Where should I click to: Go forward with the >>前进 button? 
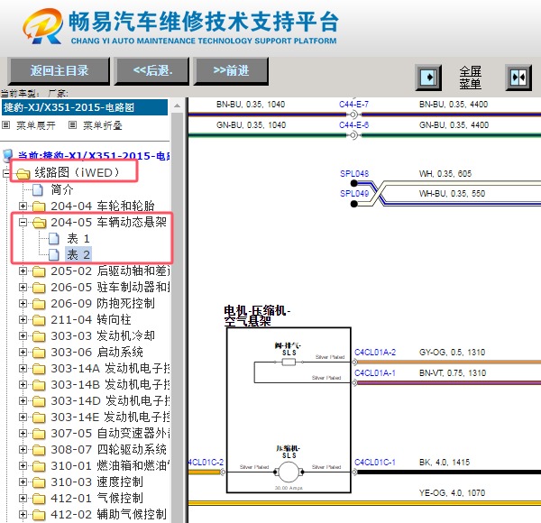pos(231,71)
